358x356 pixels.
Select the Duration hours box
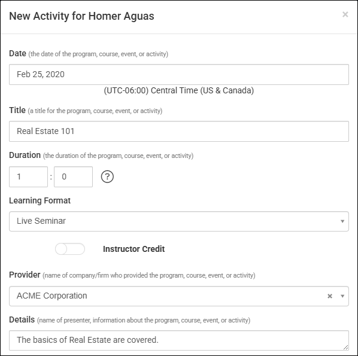(x=28, y=177)
